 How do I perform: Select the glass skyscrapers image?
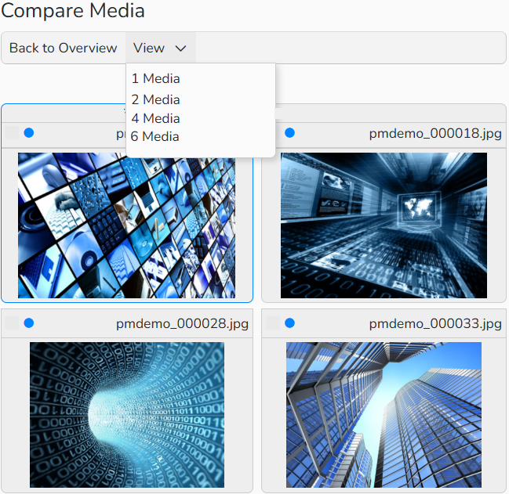(x=384, y=415)
